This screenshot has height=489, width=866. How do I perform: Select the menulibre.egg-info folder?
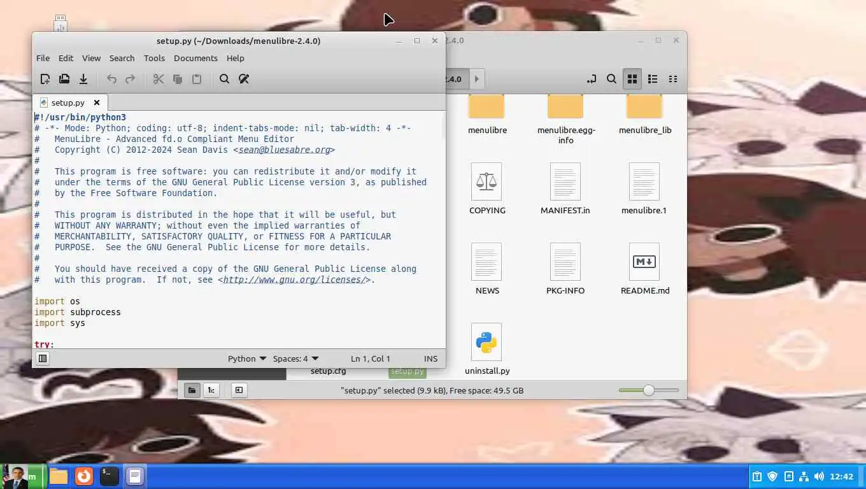point(565,119)
